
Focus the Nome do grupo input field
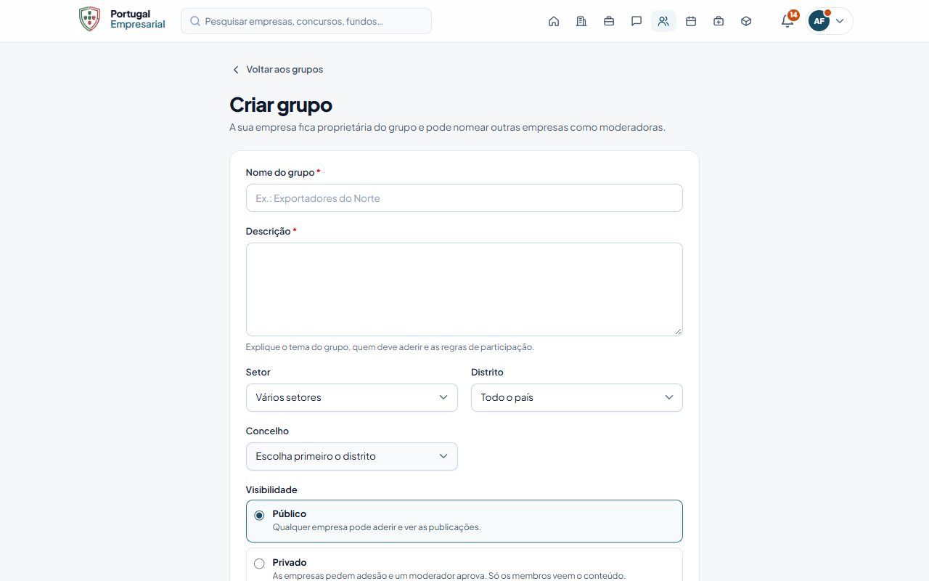pos(464,198)
